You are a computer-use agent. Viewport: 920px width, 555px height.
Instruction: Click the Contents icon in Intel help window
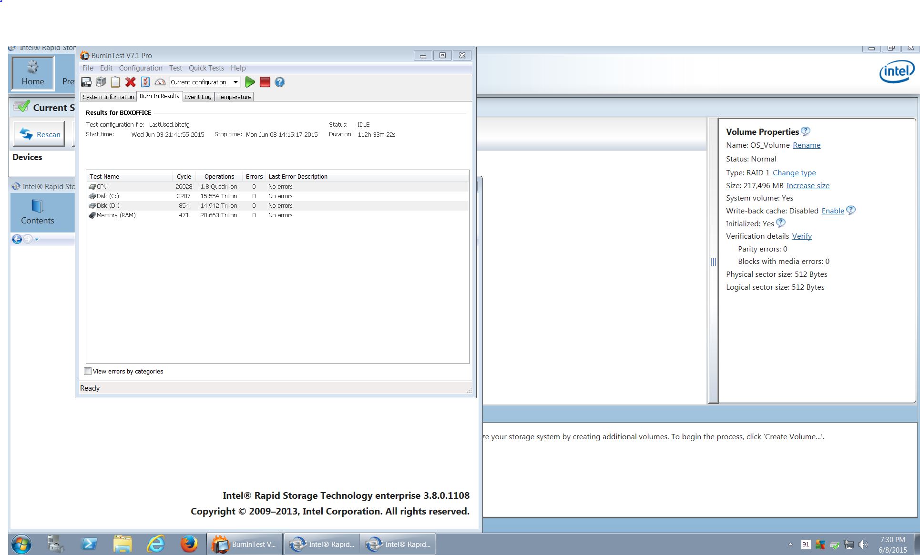click(x=37, y=212)
